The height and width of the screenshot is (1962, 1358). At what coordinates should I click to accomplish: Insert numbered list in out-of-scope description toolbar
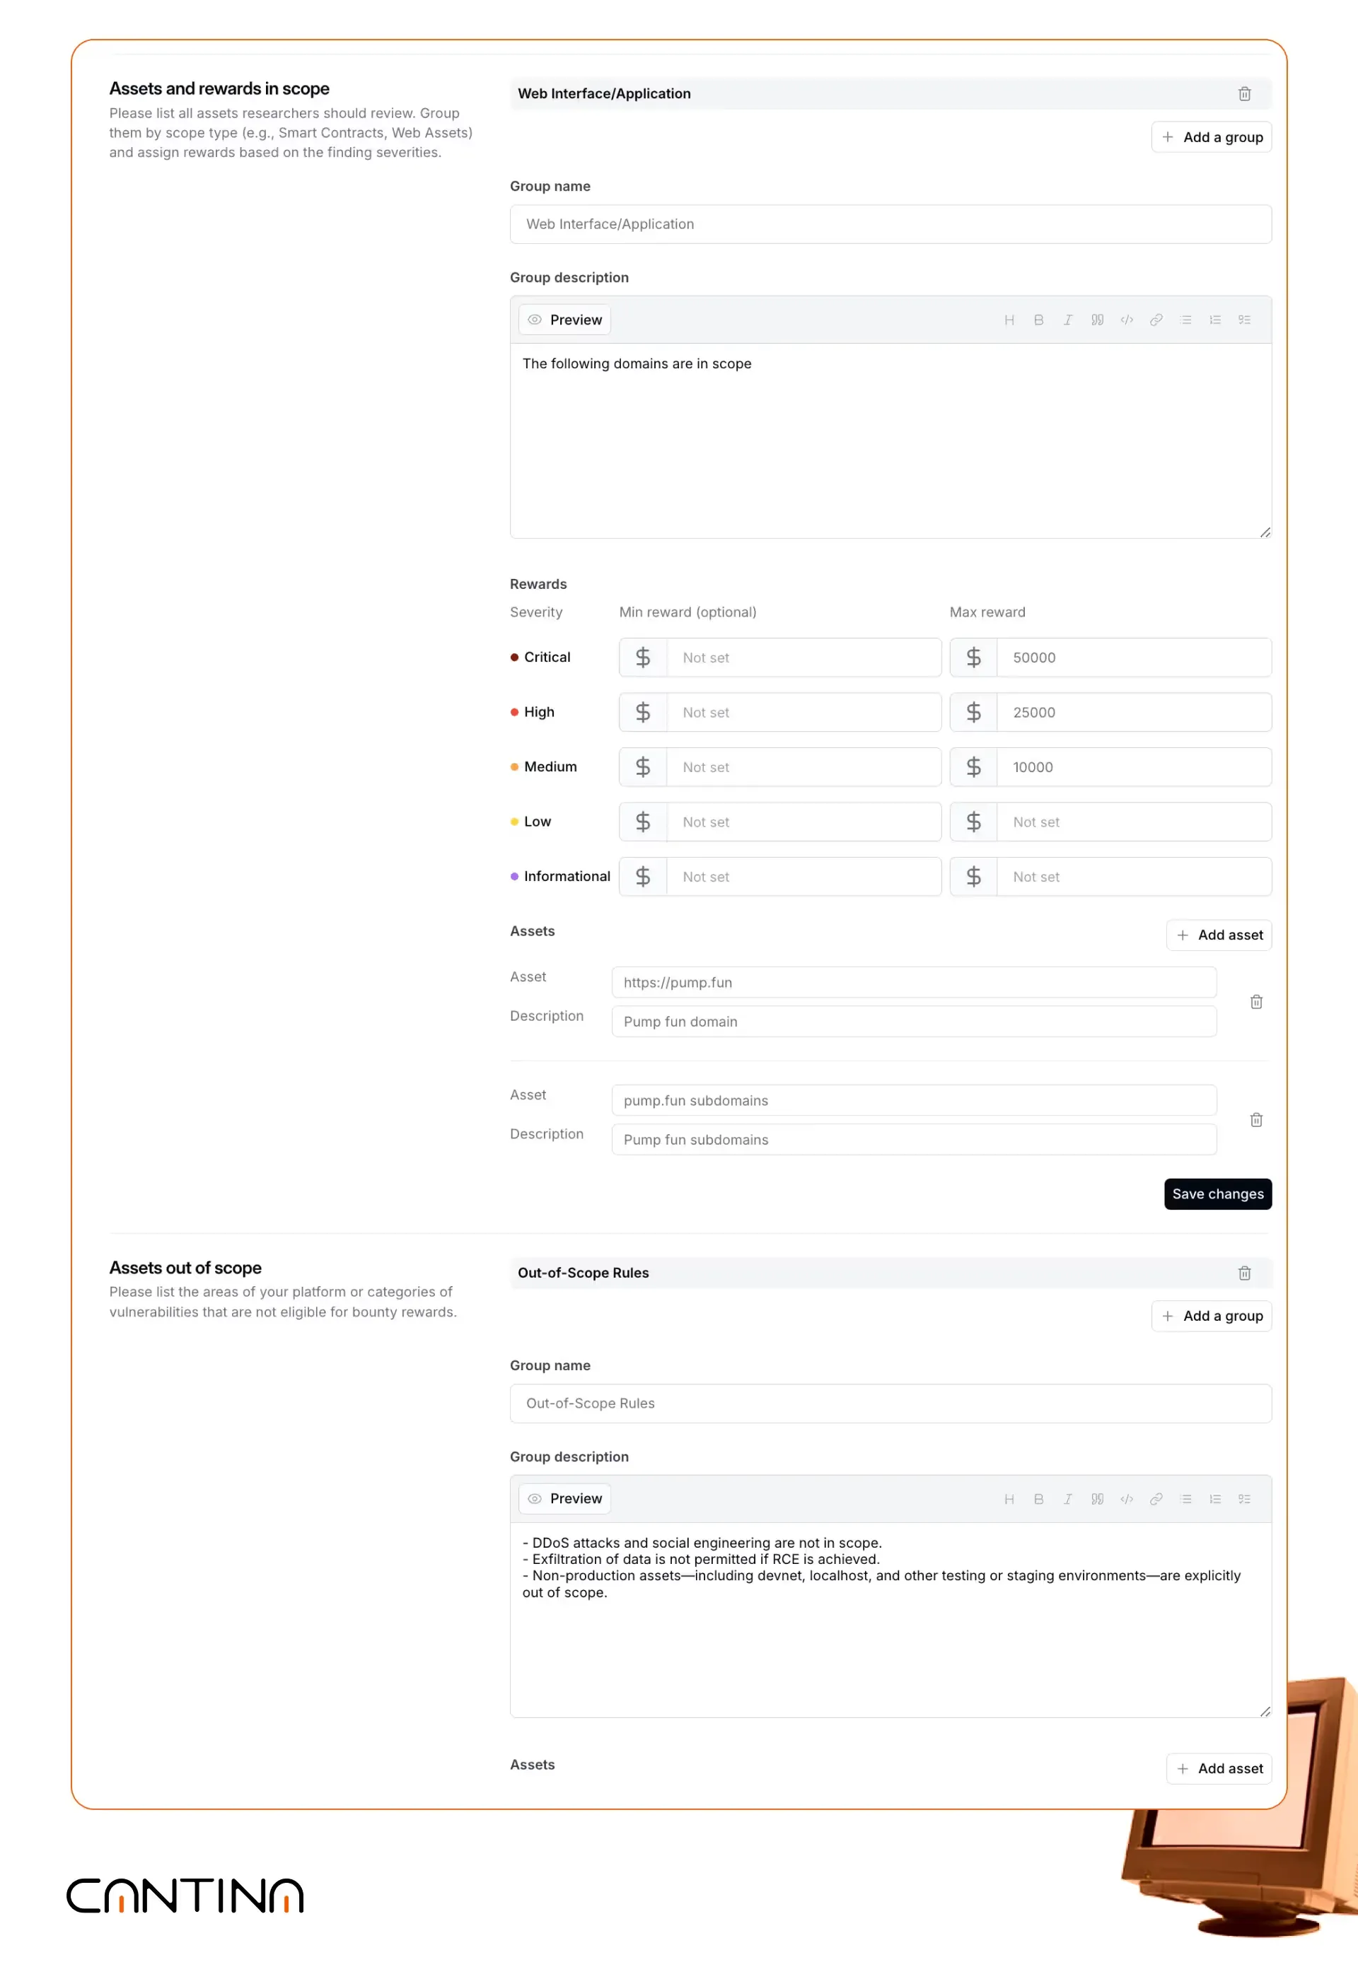pos(1215,1500)
